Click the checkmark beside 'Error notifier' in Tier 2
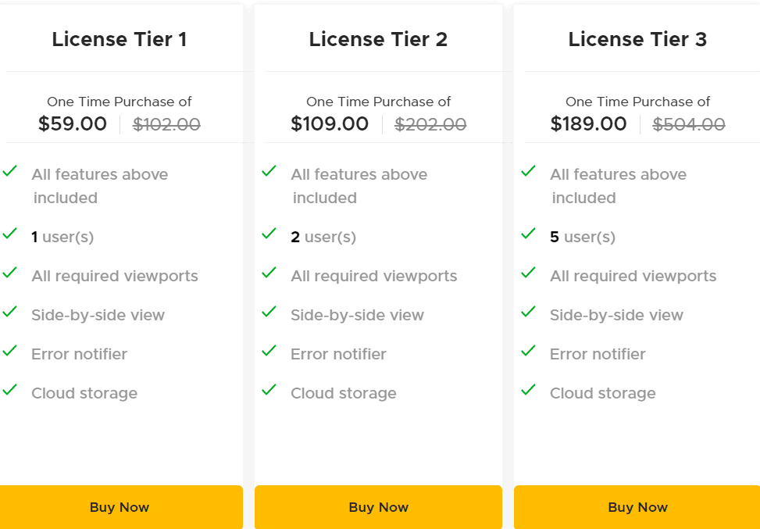760x529 pixels. pos(270,352)
